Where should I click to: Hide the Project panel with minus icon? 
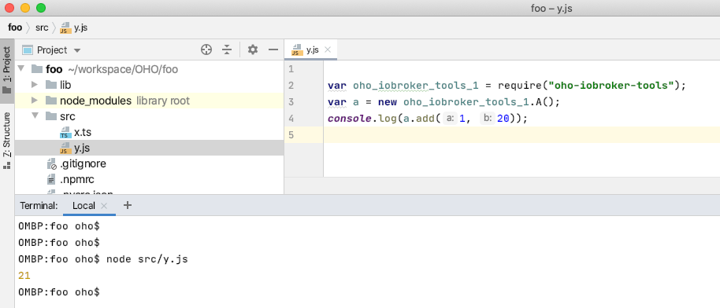coord(273,50)
